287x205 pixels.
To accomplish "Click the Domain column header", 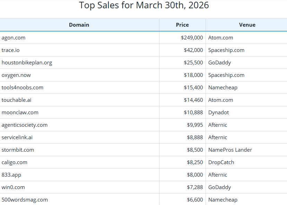I will 79,25.
